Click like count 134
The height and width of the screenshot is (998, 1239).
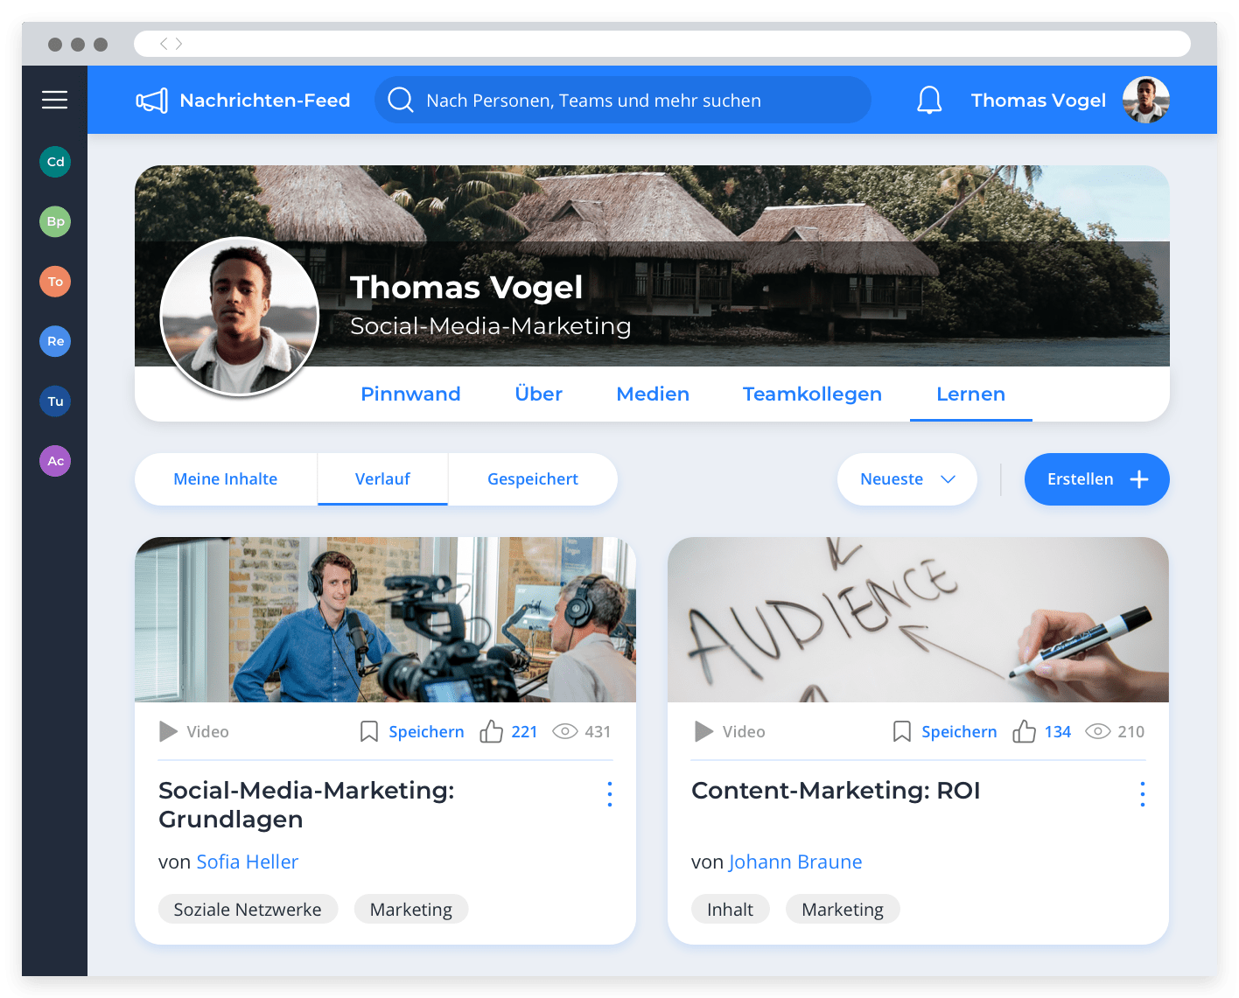click(1057, 732)
